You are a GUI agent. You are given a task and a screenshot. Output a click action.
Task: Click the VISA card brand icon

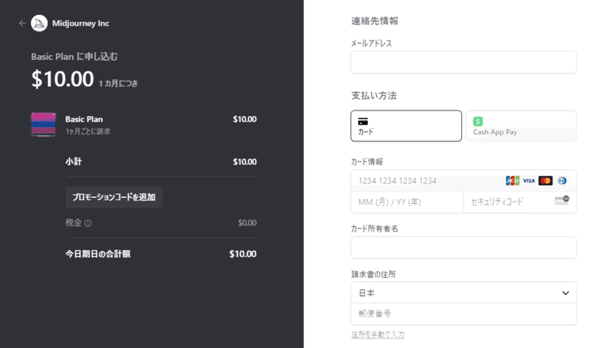pos(529,180)
